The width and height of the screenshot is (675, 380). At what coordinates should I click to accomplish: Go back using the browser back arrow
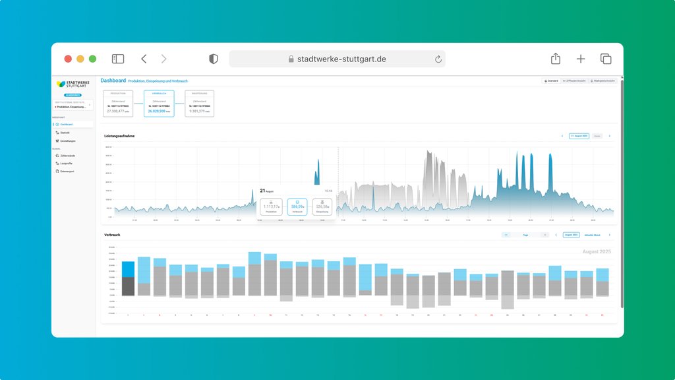[x=144, y=59]
